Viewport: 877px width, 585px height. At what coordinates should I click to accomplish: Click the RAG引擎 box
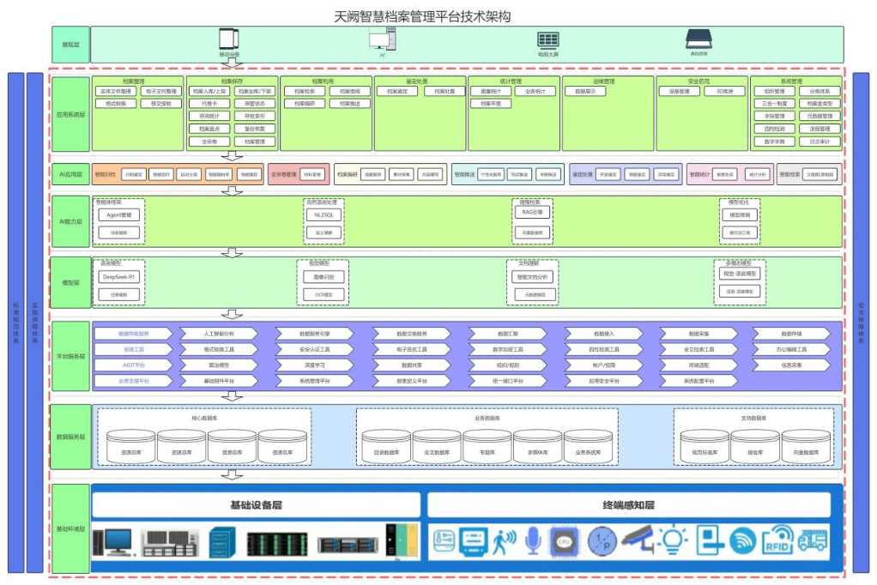(x=530, y=212)
